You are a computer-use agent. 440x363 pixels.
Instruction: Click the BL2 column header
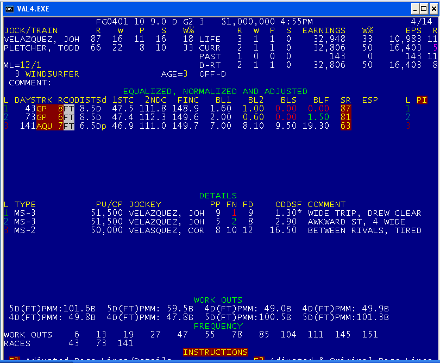coord(256,100)
